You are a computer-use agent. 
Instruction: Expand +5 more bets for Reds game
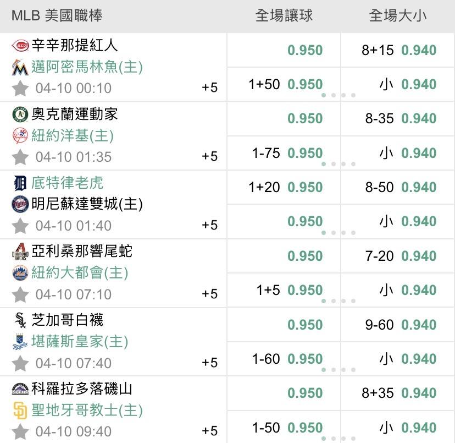210,87
